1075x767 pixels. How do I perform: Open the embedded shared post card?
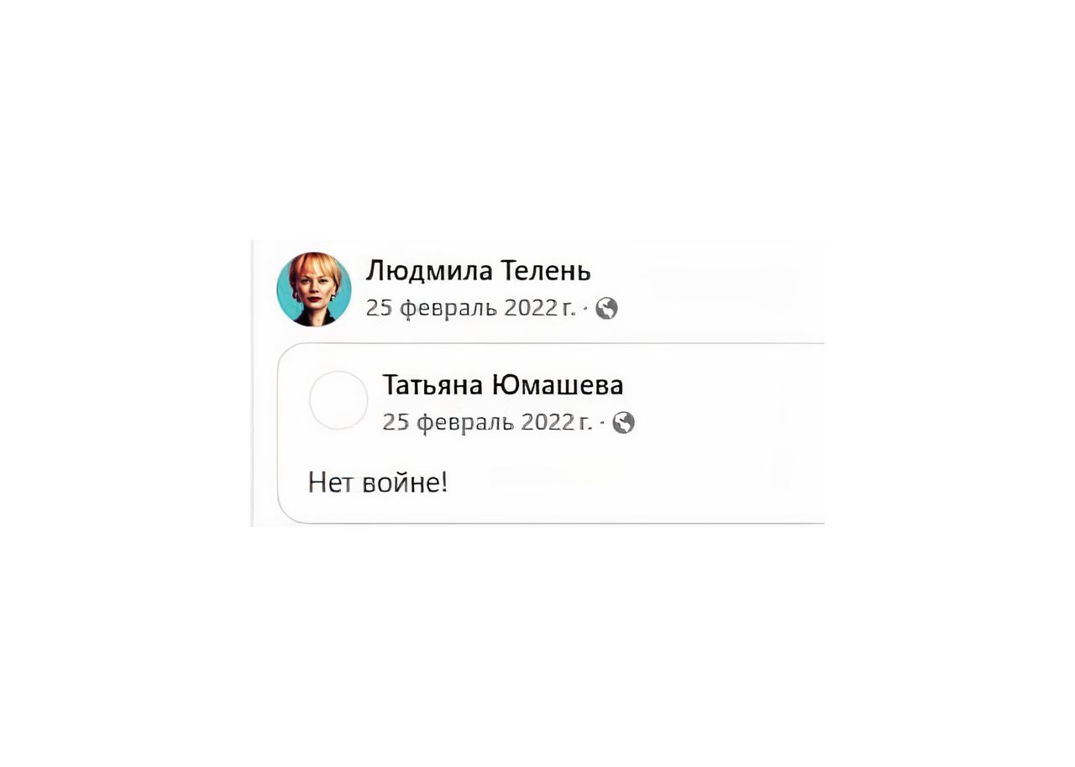click(546, 428)
